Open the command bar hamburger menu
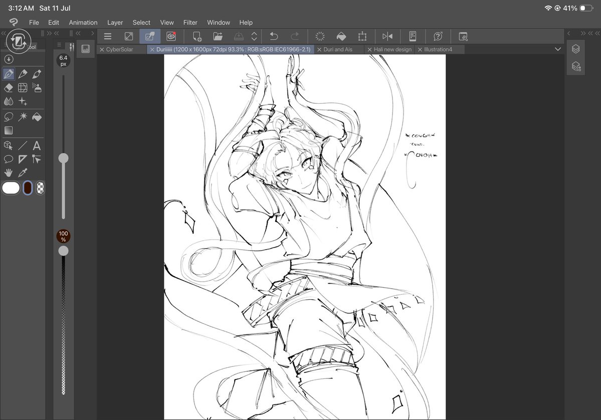The width and height of the screenshot is (601, 420). (x=108, y=37)
